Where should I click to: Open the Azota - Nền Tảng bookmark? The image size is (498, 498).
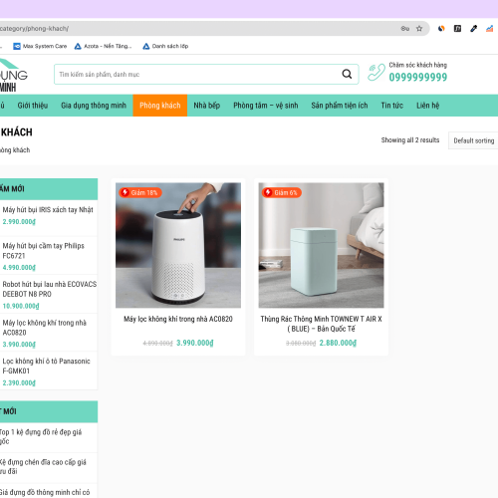(103, 46)
